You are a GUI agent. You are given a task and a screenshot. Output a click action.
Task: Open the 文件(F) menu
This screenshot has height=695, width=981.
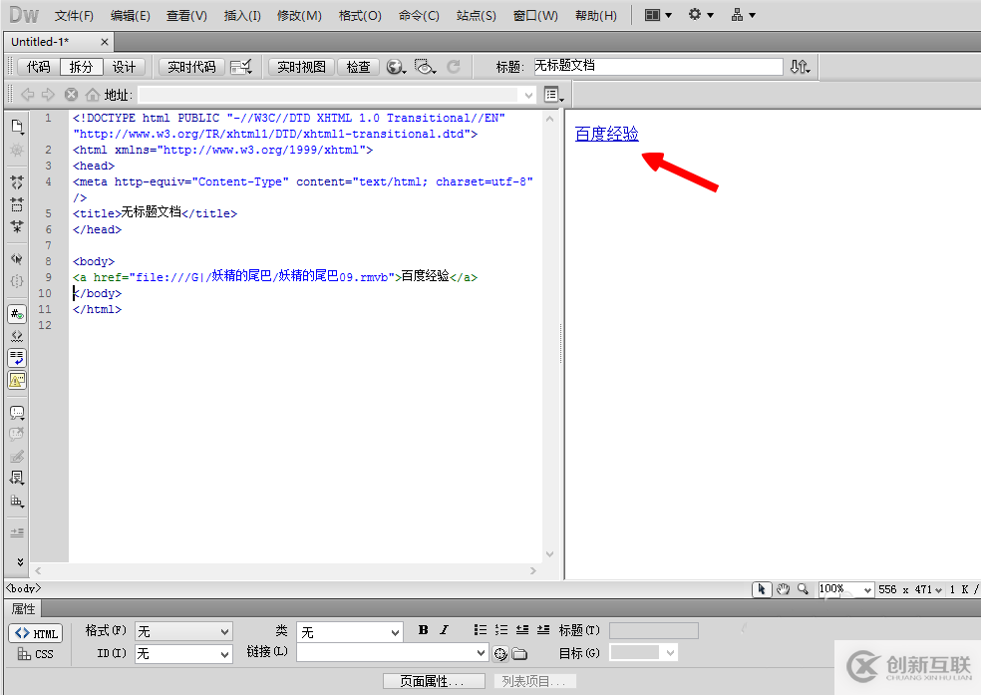[x=74, y=16]
